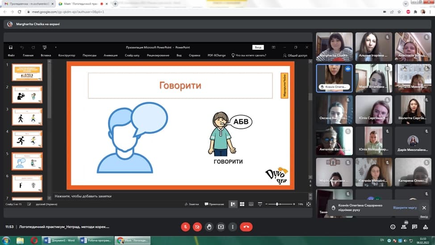The height and width of the screenshot is (245, 435).
Task: Open meeting details info icon
Action: click(x=393, y=227)
